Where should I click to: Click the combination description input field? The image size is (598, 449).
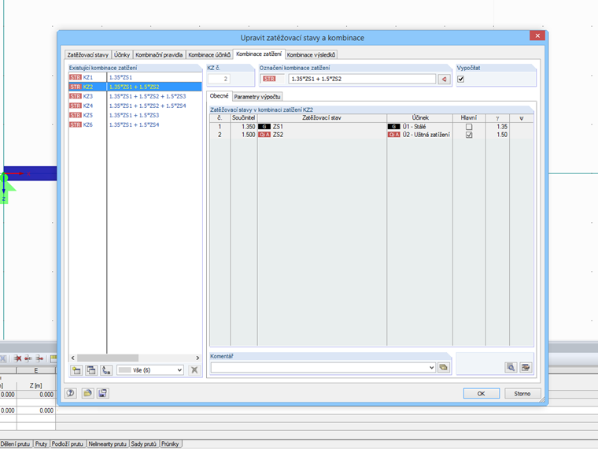[x=361, y=79]
